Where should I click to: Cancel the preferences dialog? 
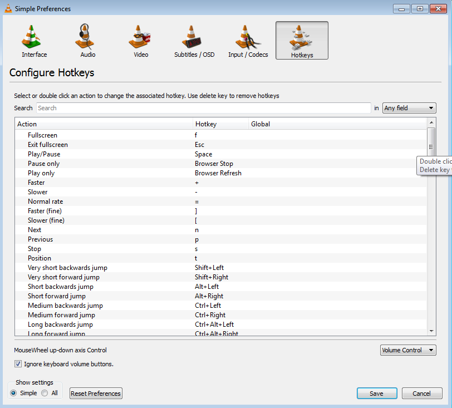(422, 394)
